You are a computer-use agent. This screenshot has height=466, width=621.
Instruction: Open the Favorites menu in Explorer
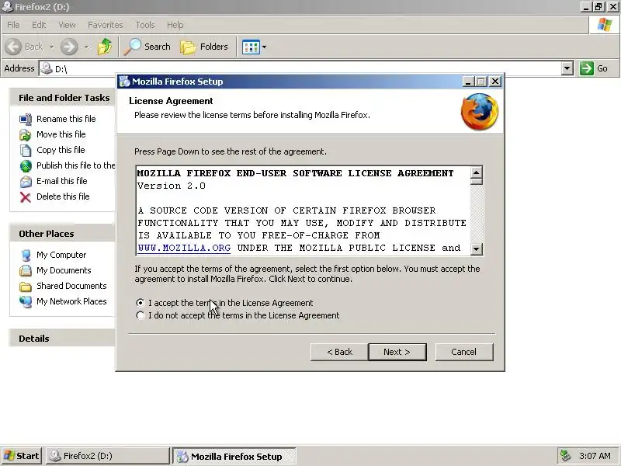coord(106,25)
